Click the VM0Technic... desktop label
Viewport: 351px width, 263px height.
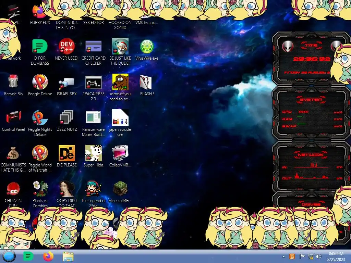147,23
